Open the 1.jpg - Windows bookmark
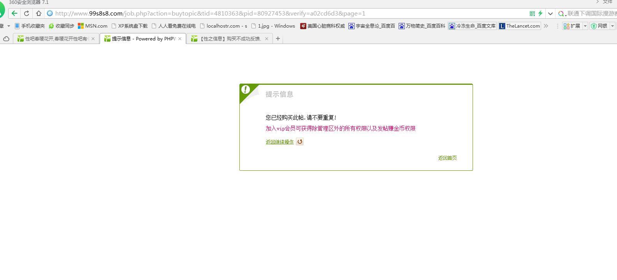617x280 pixels. click(273, 26)
